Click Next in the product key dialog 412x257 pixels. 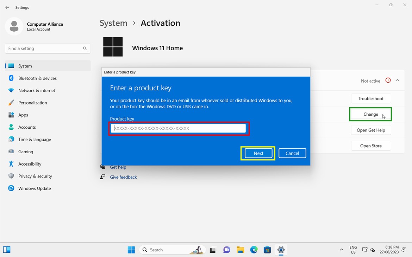pyautogui.click(x=258, y=153)
